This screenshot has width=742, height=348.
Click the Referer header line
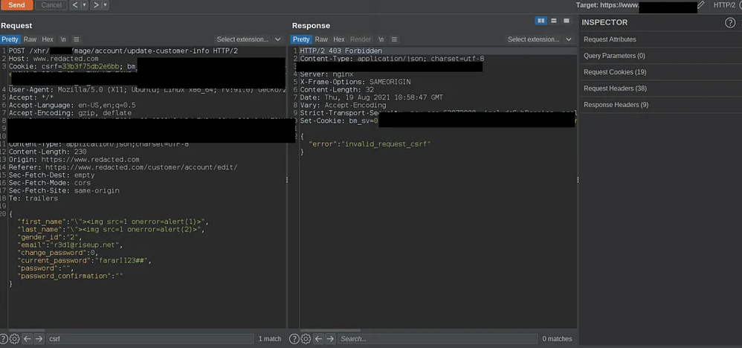tap(123, 167)
